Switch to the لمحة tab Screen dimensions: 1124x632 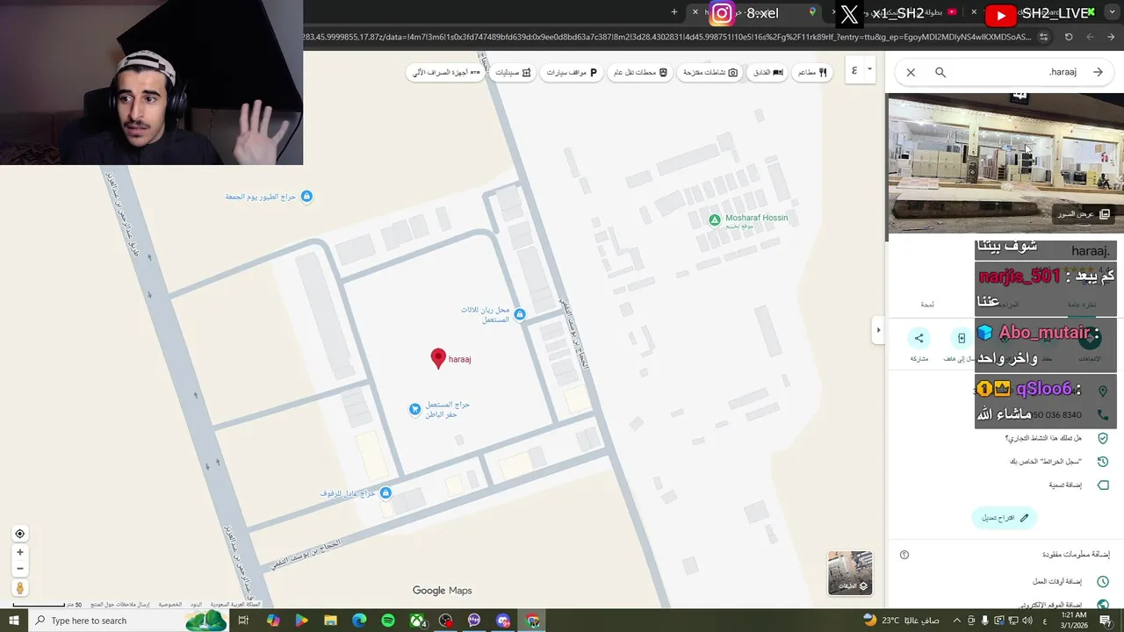(927, 305)
